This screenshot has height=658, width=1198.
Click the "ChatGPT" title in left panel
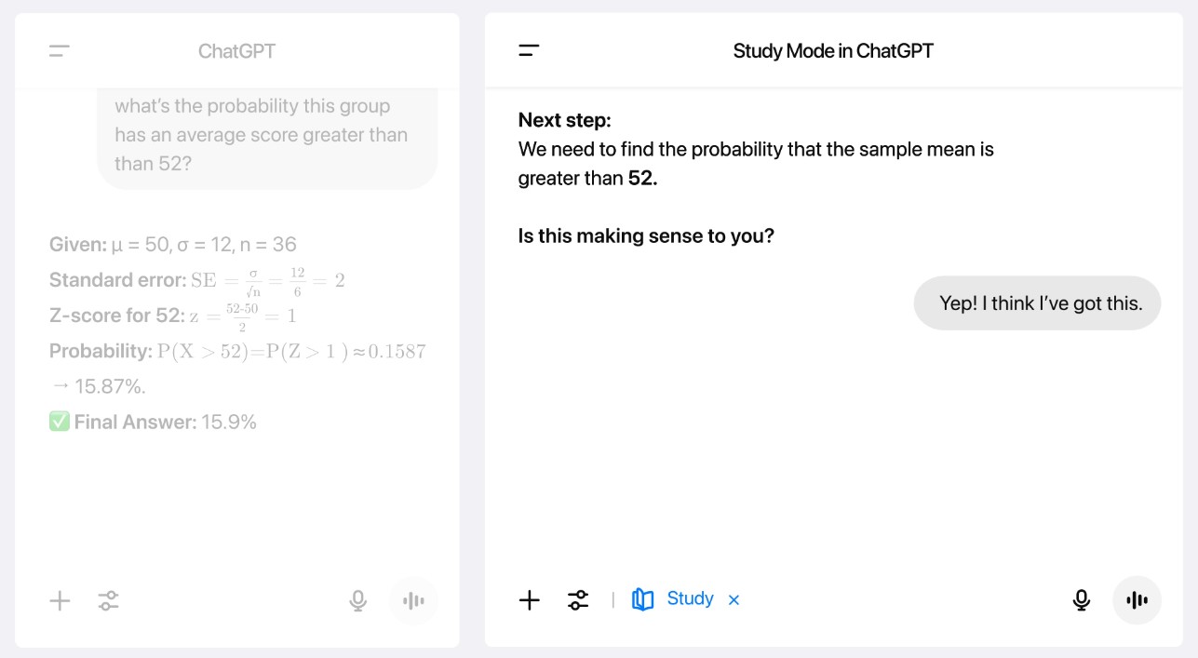click(x=236, y=51)
